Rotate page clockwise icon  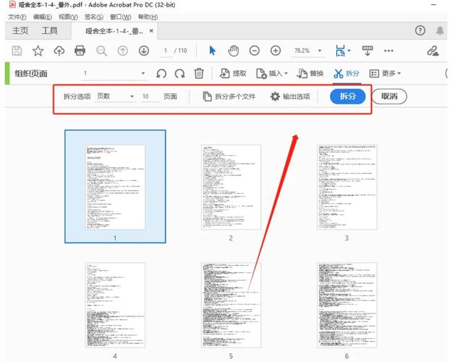(179, 73)
